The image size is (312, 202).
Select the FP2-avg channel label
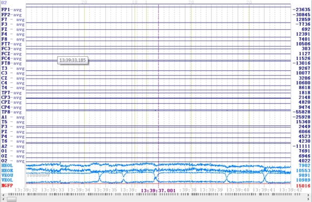click(12, 15)
